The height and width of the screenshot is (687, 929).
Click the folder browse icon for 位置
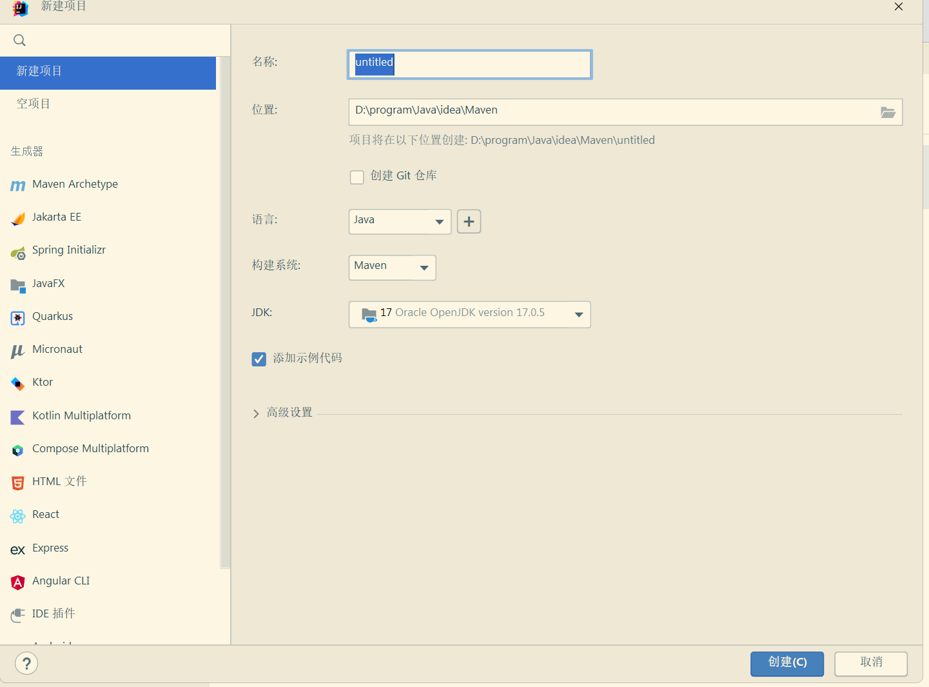[888, 112]
